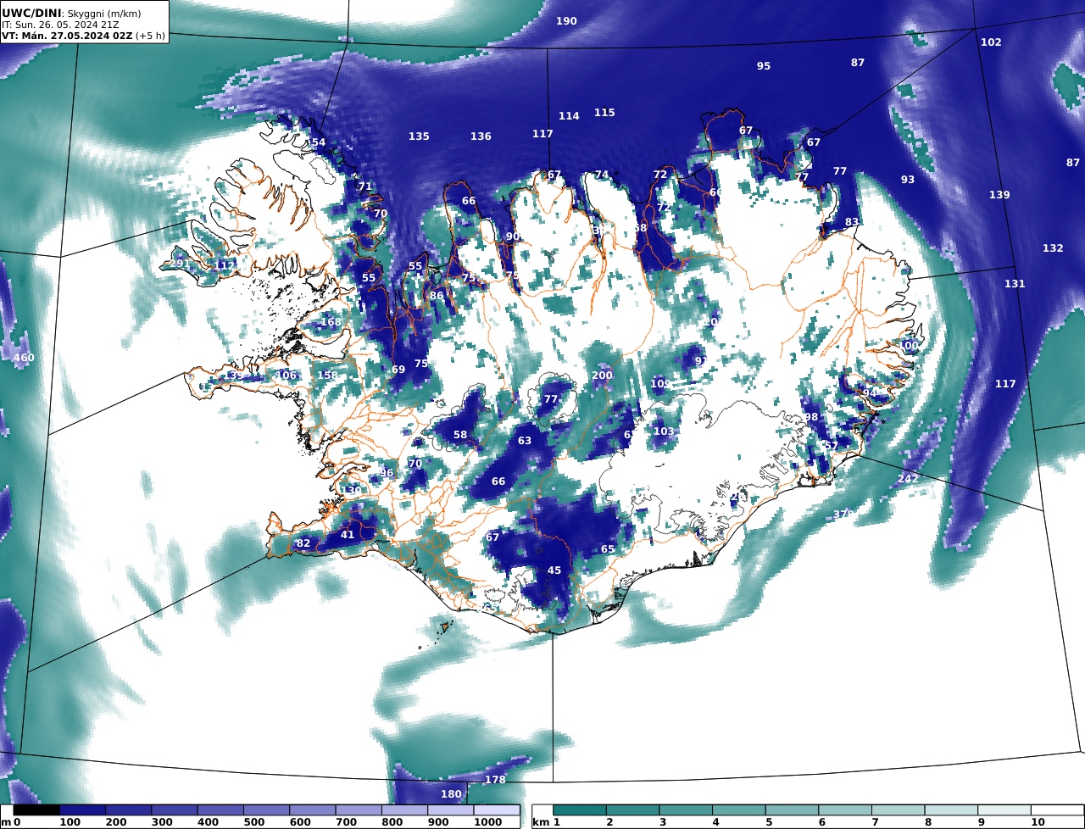Click the map value 291
This screenshot has height=829, width=1085.
[x=180, y=264]
